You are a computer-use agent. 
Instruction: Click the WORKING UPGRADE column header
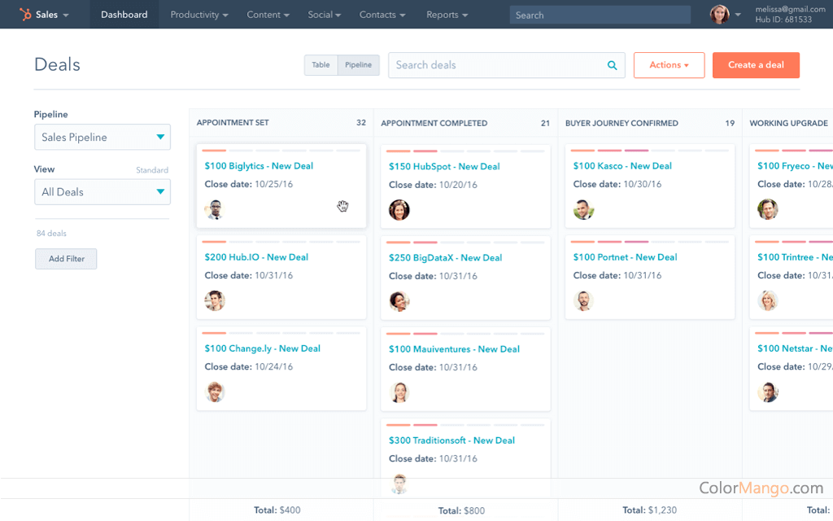pyautogui.click(x=788, y=124)
